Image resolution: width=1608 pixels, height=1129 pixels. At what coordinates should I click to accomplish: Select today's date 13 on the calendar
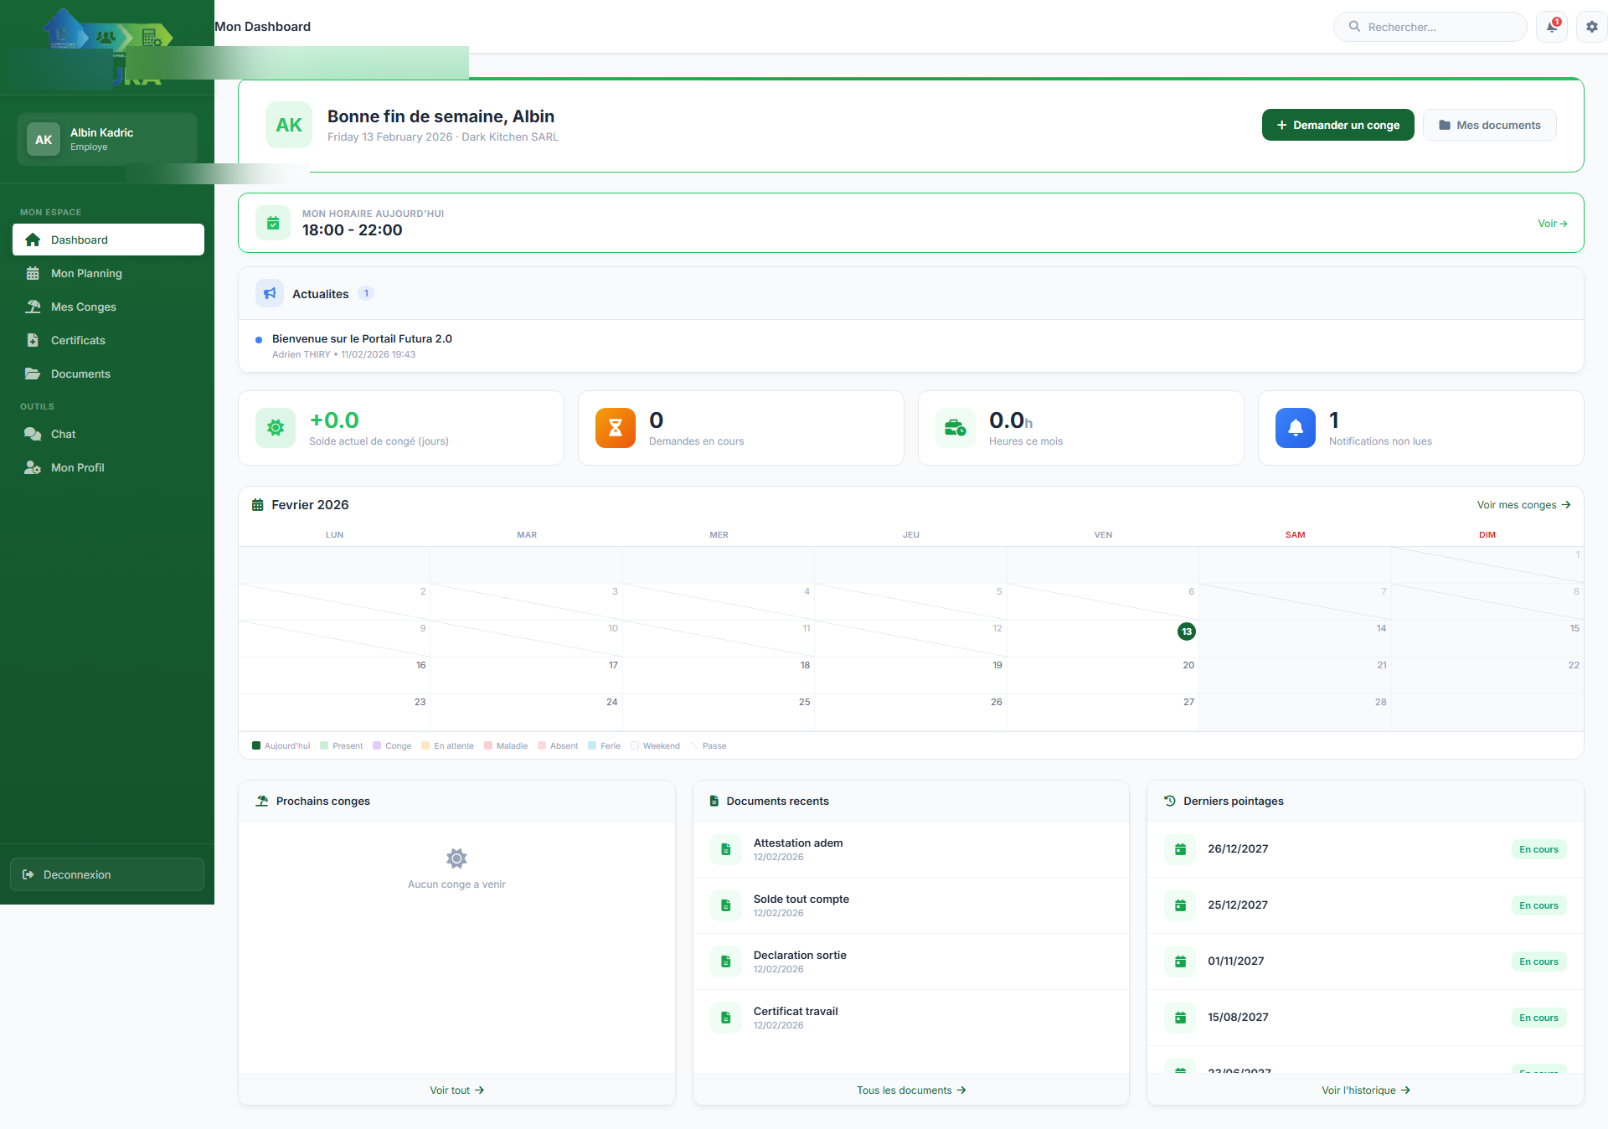click(1186, 632)
